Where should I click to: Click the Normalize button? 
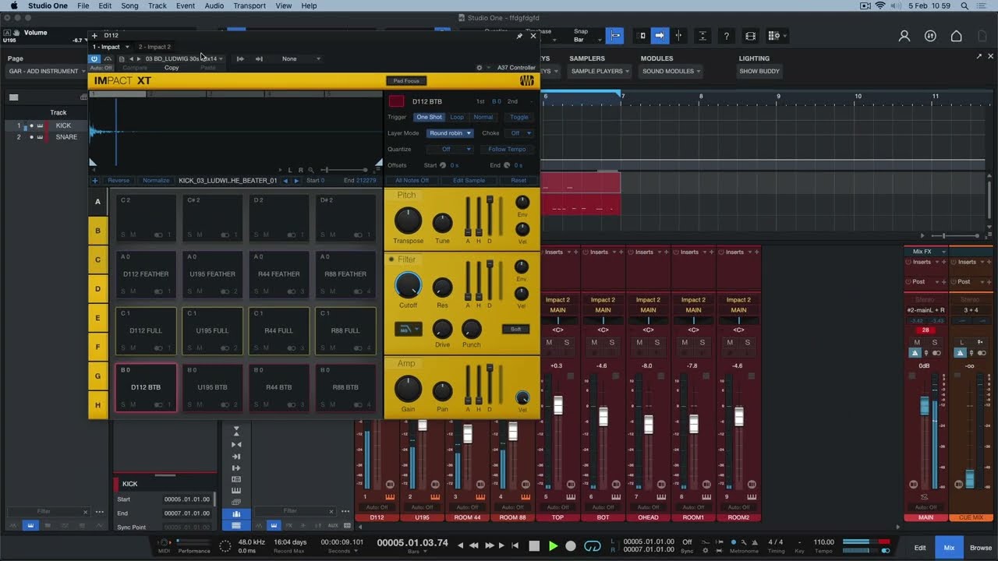pyautogui.click(x=156, y=181)
